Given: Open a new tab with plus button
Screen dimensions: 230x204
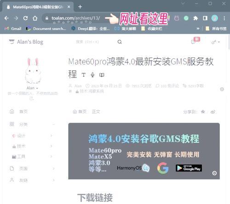Looking at the screenshot, I should click(x=80, y=7).
